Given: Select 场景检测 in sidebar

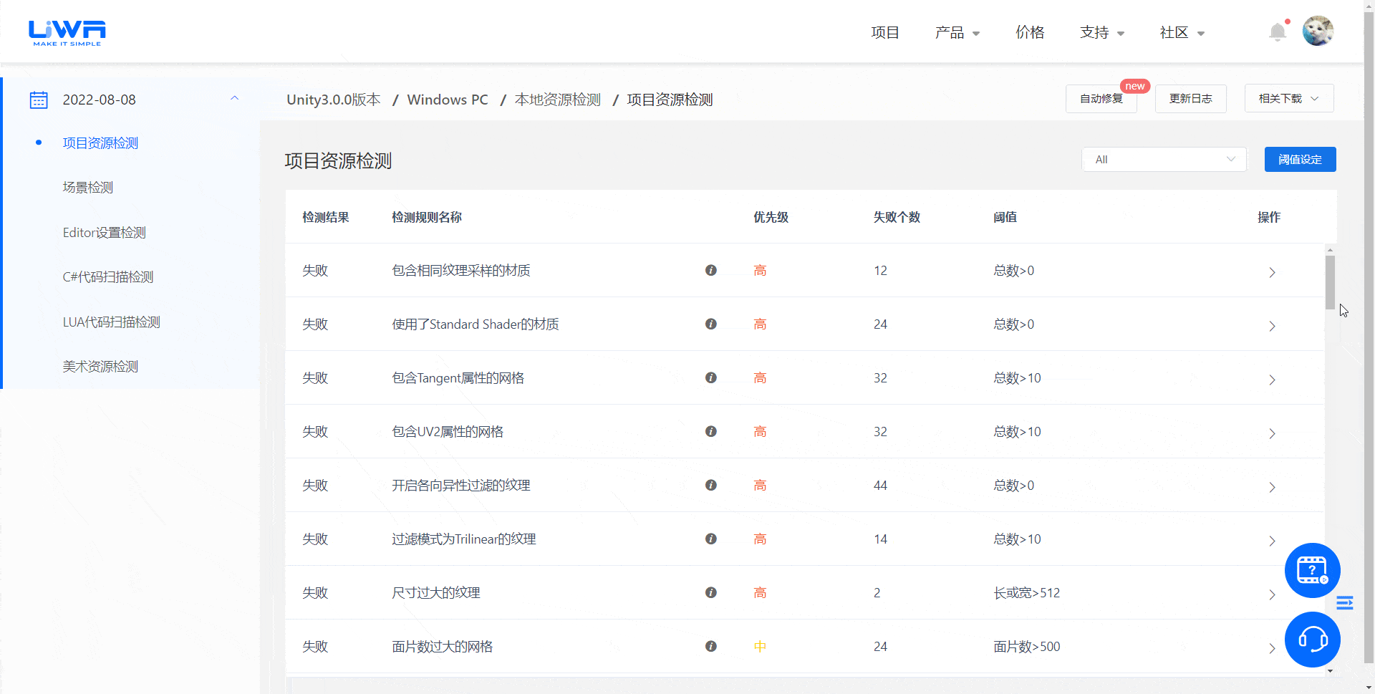Looking at the screenshot, I should (88, 187).
